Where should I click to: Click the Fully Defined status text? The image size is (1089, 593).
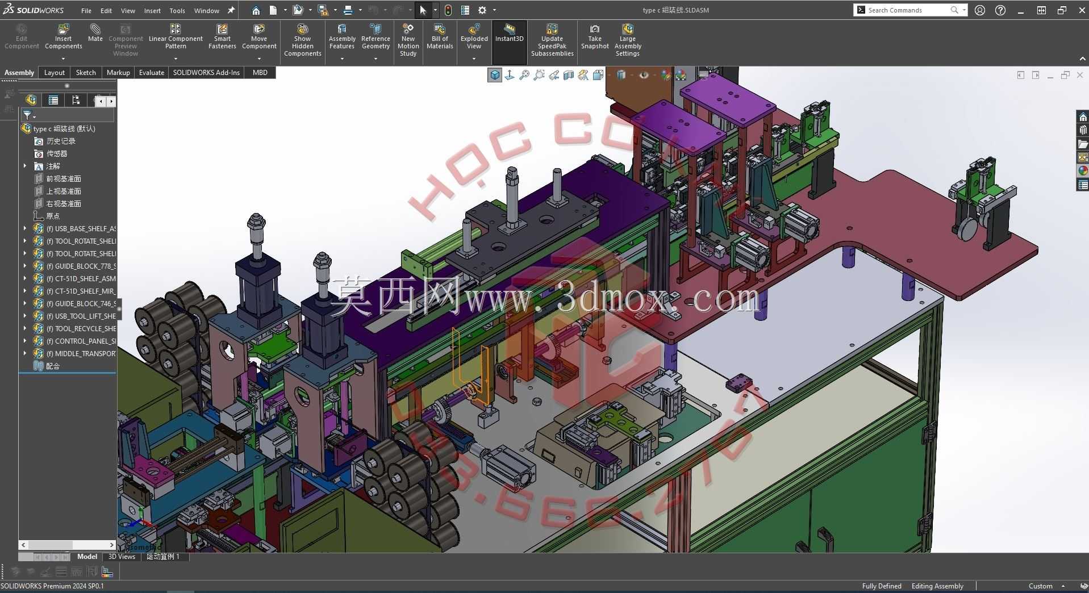[x=882, y=586]
